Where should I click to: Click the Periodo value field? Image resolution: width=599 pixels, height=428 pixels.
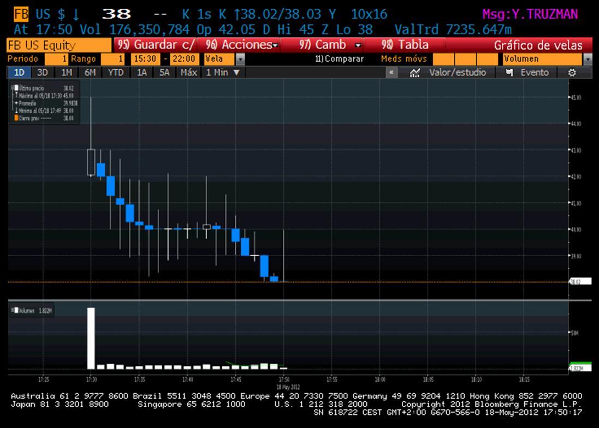(56, 59)
